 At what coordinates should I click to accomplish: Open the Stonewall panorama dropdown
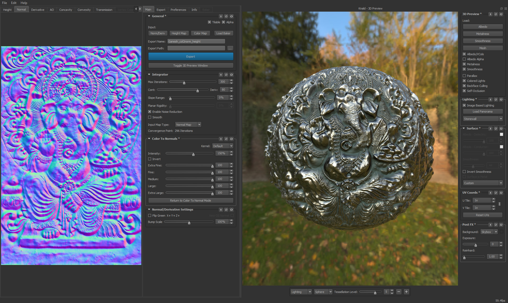(x=483, y=119)
